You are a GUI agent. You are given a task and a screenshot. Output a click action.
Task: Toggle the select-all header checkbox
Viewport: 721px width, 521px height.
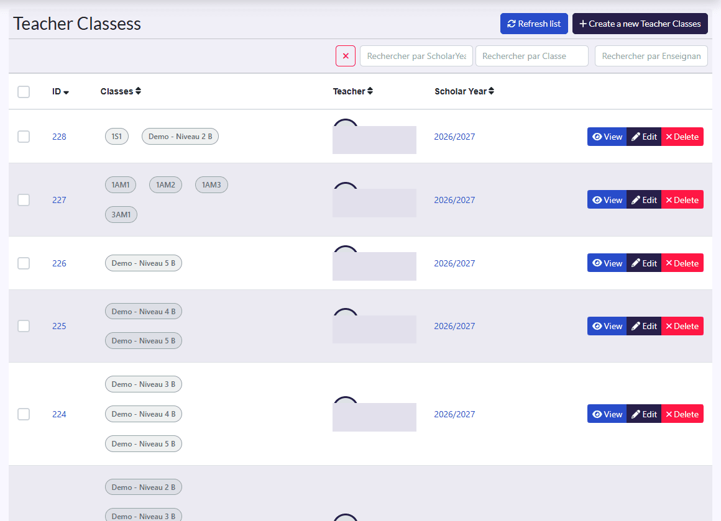point(24,91)
